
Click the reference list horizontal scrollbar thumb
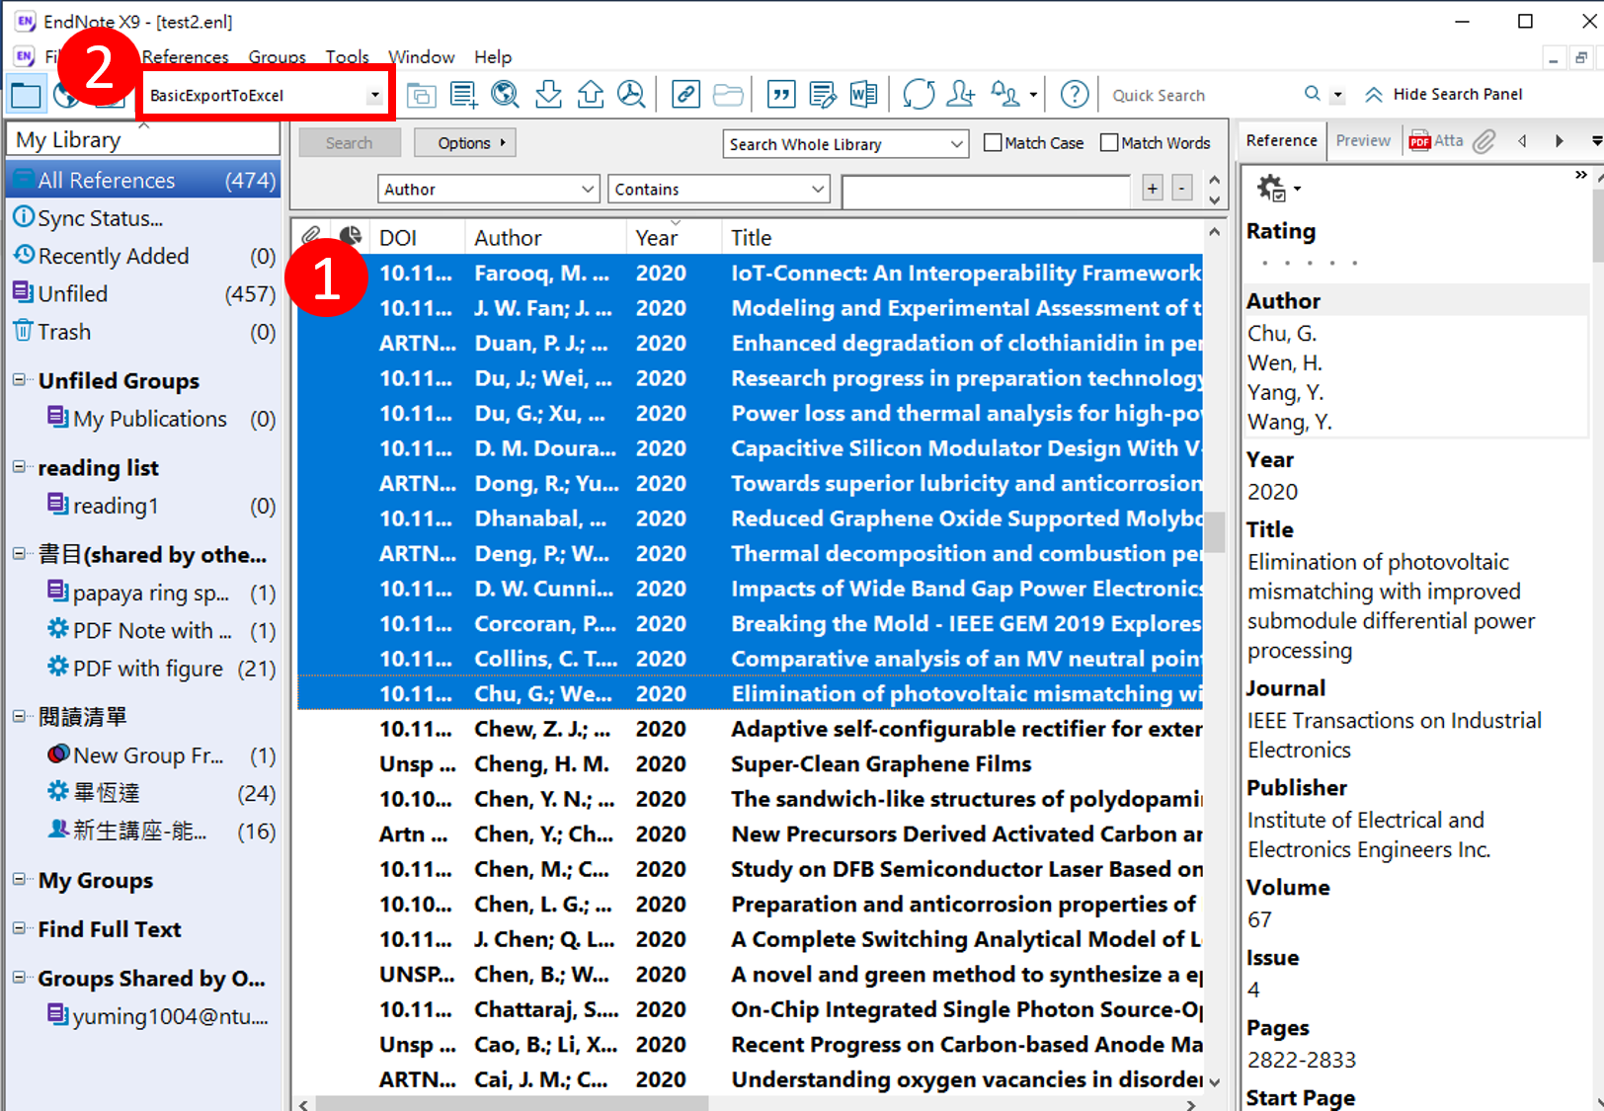(512, 1103)
